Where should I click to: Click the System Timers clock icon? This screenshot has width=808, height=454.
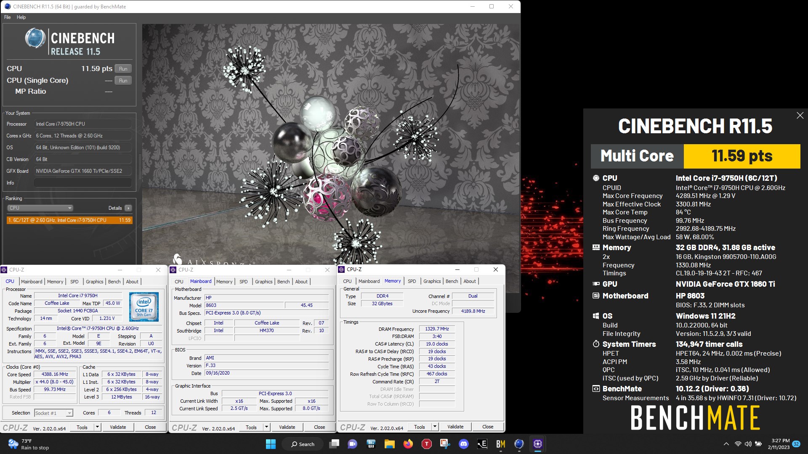pos(596,344)
